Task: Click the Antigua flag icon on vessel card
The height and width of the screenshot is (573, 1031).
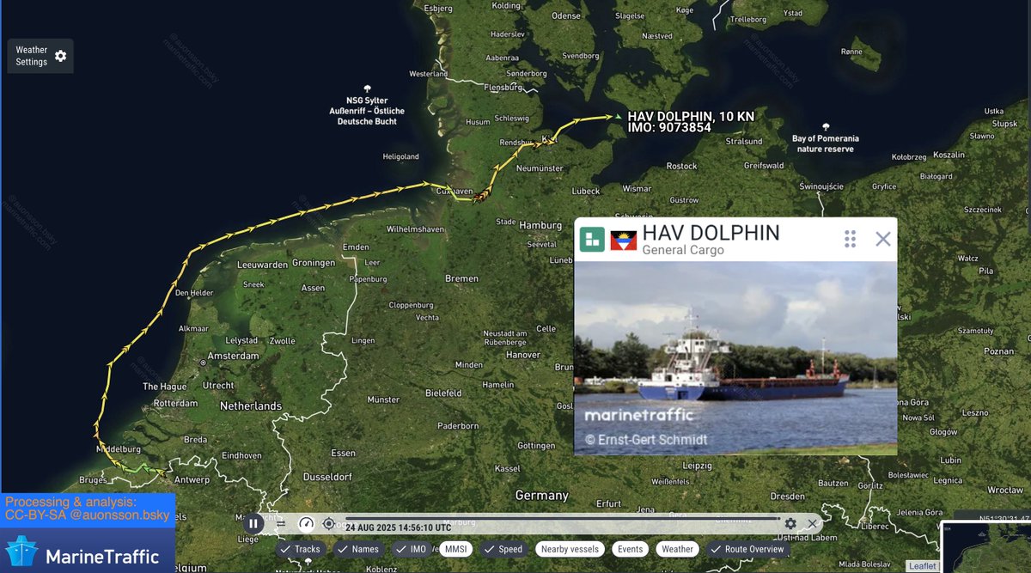Action: click(x=623, y=240)
